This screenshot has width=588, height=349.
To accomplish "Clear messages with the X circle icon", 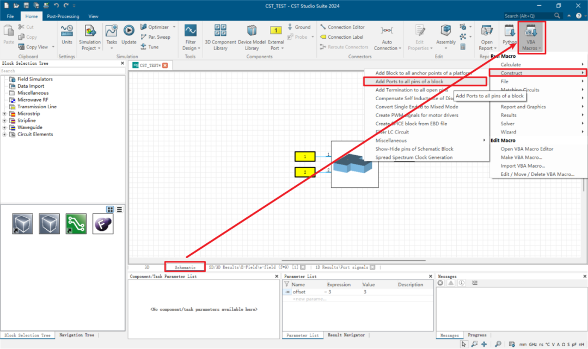I will click(440, 283).
